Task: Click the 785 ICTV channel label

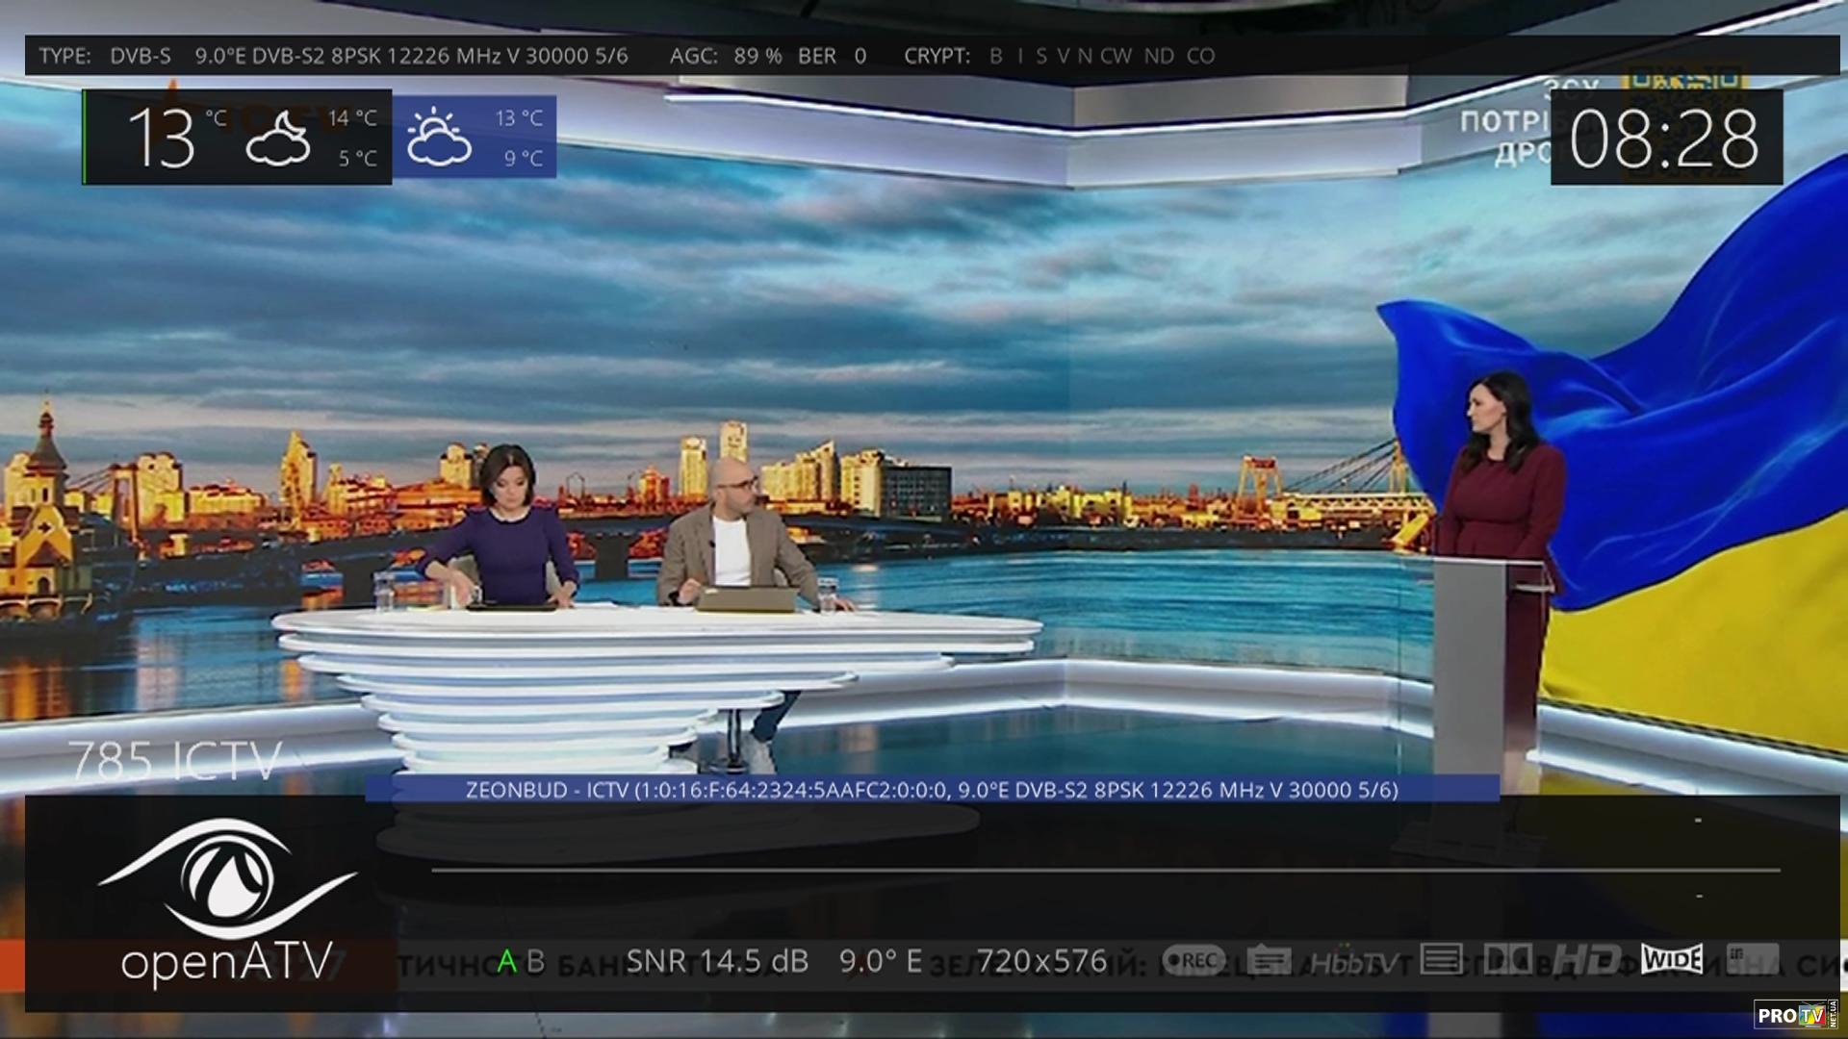Action: click(x=175, y=761)
